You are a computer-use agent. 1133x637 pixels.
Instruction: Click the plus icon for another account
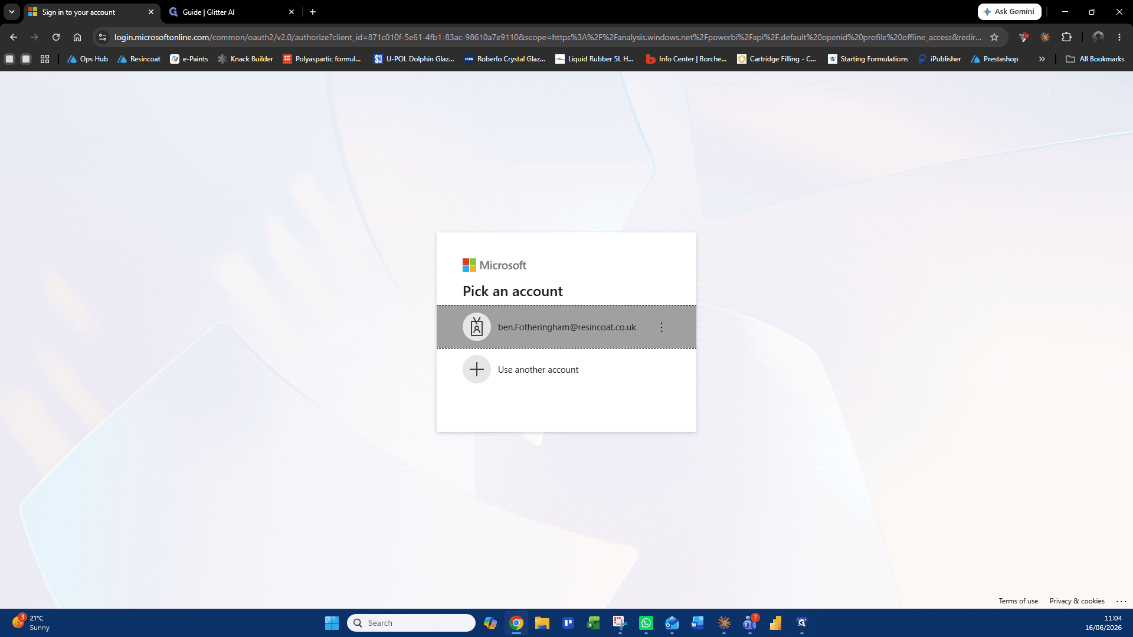tap(477, 369)
